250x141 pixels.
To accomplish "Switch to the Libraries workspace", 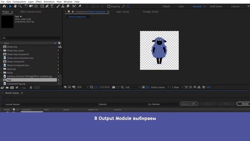I will point(235,6).
